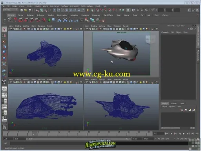The height and width of the screenshot is (151, 201).
Task: Play the animation forwards
Action: [x=184, y=134]
